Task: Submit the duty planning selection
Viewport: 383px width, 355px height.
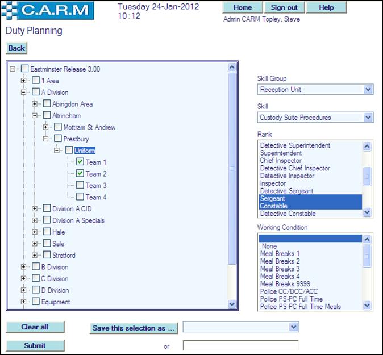Action: click(35, 345)
